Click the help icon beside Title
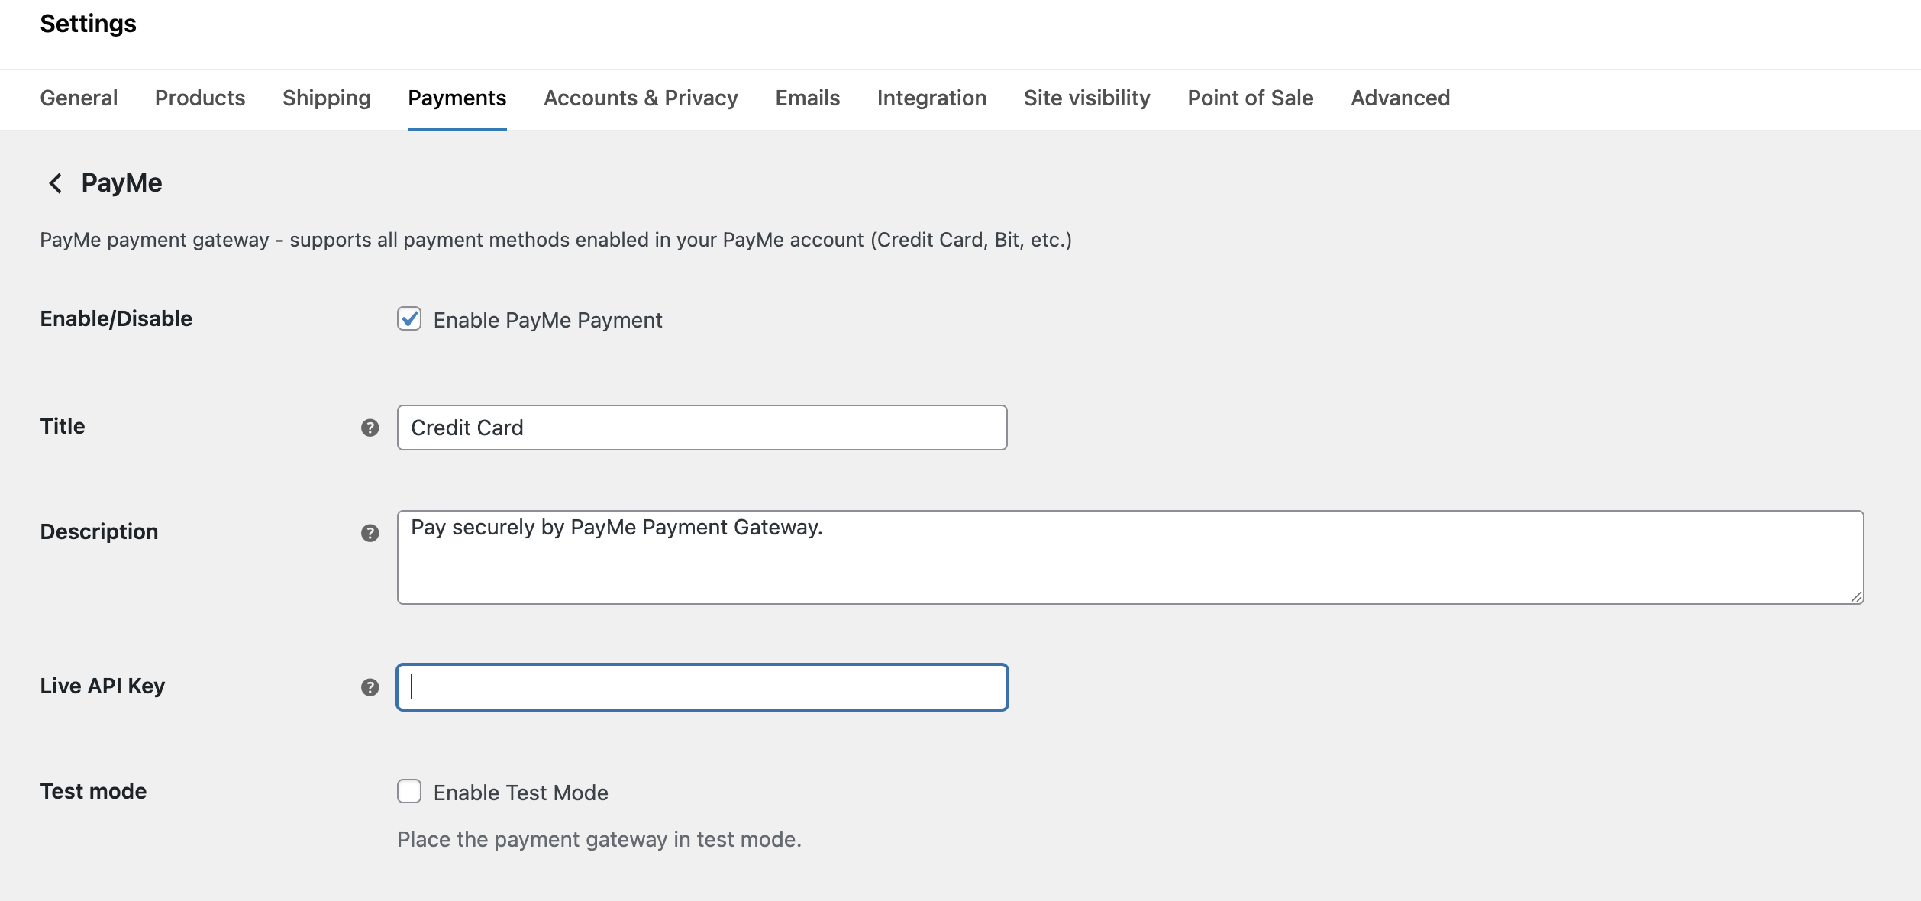This screenshot has height=901, width=1921. click(x=370, y=428)
